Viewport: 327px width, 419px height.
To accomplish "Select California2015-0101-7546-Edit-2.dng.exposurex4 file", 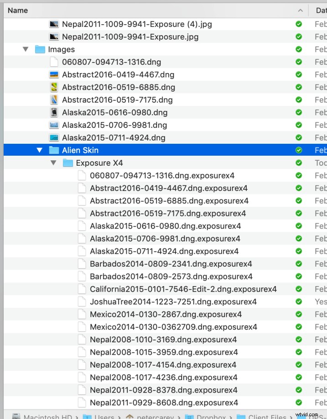I will coord(183,289).
